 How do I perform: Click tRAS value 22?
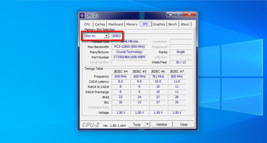click(121, 97)
